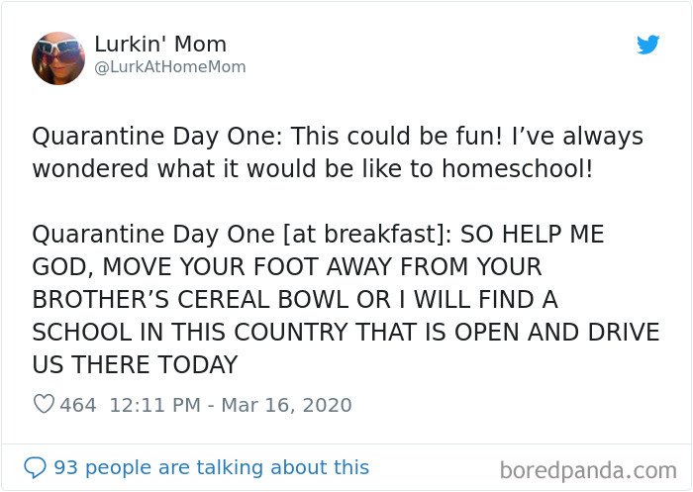The height and width of the screenshot is (492, 693).
Task: Click the blue Twitter bird logo
Action: click(x=647, y=45)
